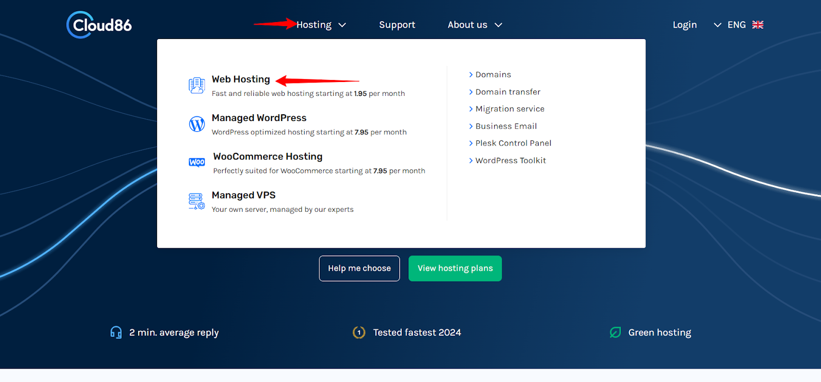The width and height of the screenshot is (821, 382).
Task: Open WooCommerce Hosting option
Action: [268, 156]
